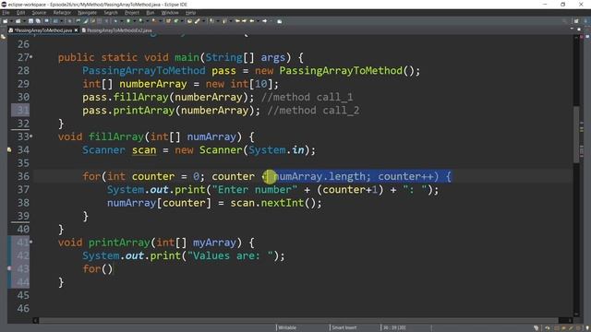Screen dimensions: 591x332
Task: Click the horizontal editor scrollbar
Action: point(299,320)
